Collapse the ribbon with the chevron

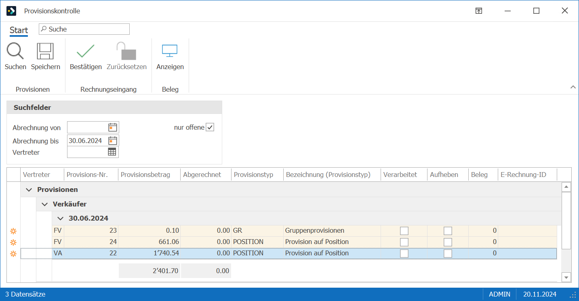click(573, 87)
